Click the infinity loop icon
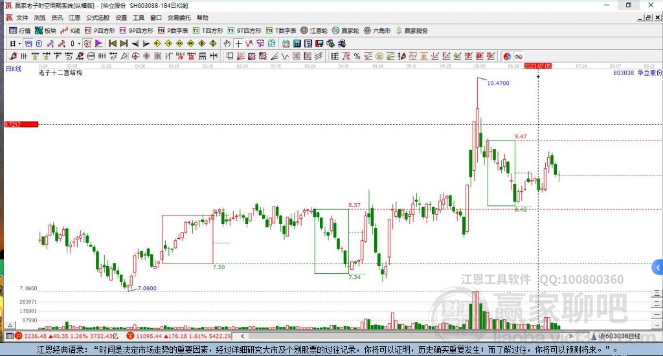 pos(519,56)
